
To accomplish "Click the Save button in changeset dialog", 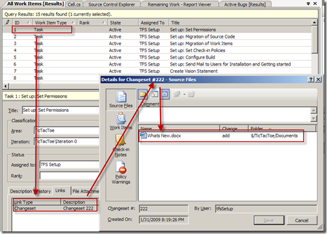I will tap(269, 221).
